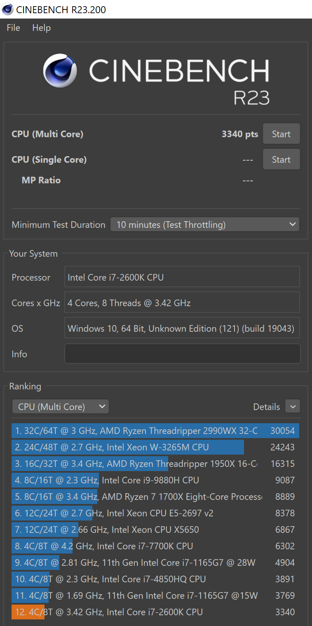Start the CPU Single Core test

click(281, 159)
